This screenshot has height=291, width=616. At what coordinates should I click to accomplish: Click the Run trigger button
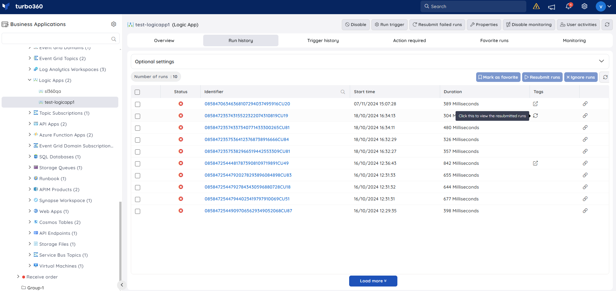pyautogui.click(x=389, y=24)
